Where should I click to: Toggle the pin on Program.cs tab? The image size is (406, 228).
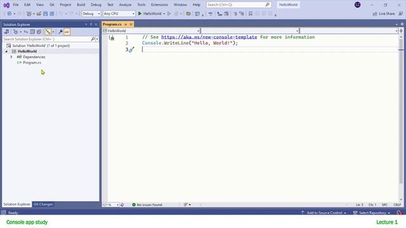126,24
